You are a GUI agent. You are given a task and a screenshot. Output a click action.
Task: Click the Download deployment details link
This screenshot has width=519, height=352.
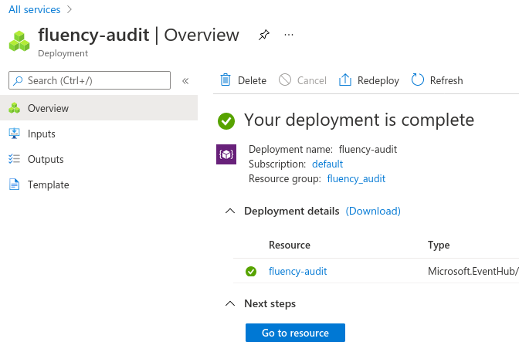pos(373,211)
